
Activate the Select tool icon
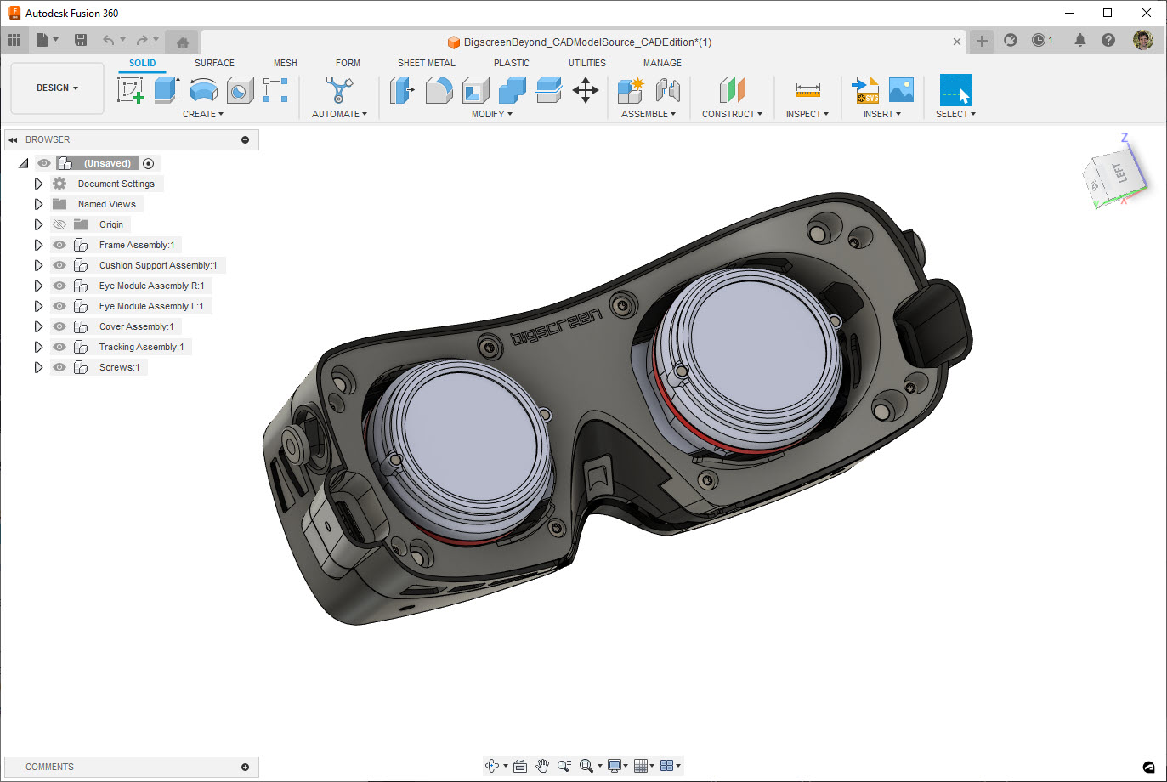tap(955, 90)
